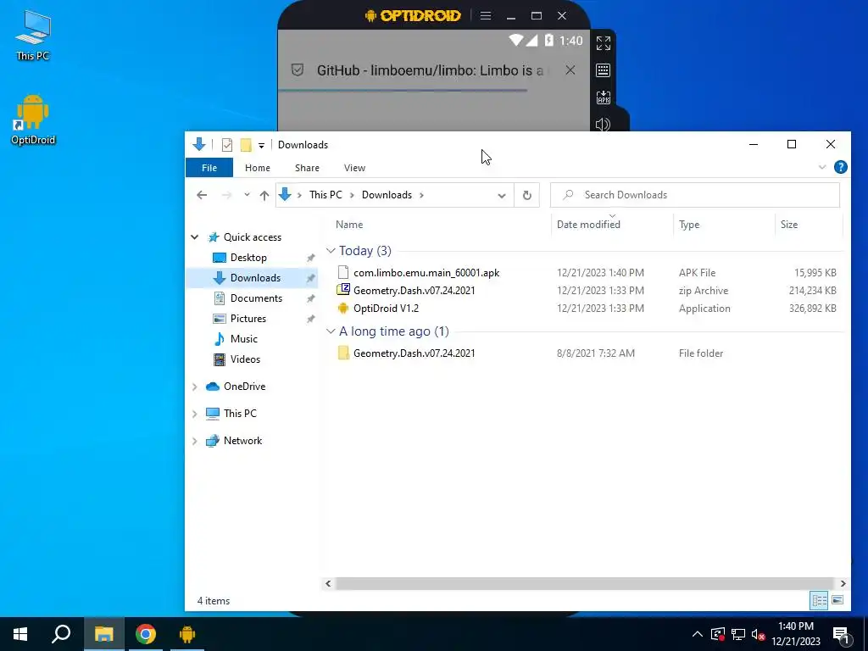Expand the ribbon with chevron arrow

[x=822, y=167]
